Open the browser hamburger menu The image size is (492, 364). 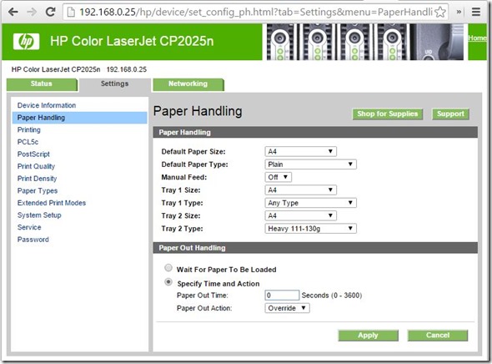[476, 12]
